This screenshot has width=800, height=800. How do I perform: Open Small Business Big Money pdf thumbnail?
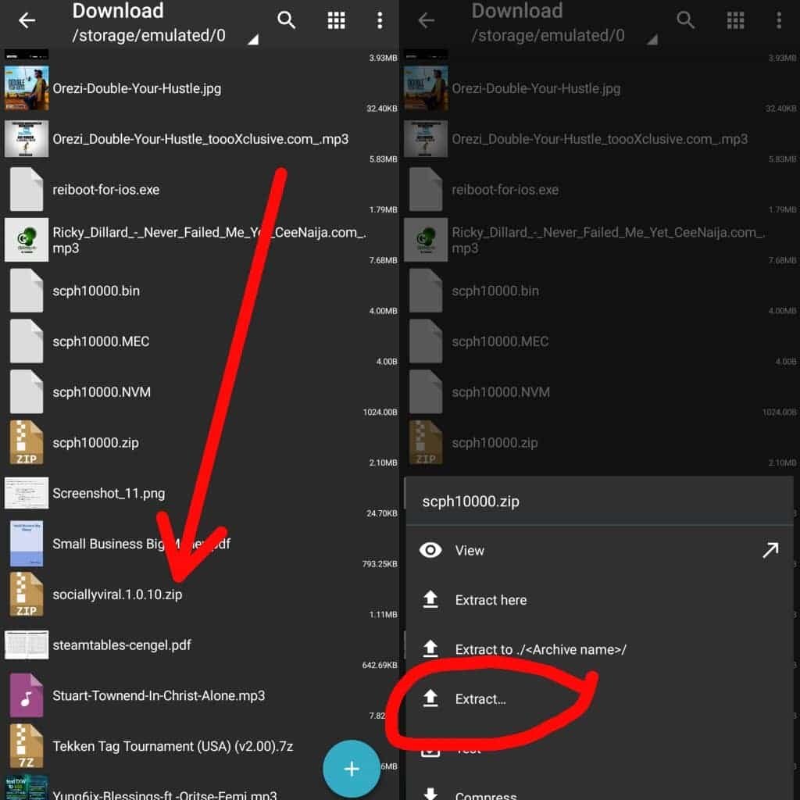tap(27, 544)
